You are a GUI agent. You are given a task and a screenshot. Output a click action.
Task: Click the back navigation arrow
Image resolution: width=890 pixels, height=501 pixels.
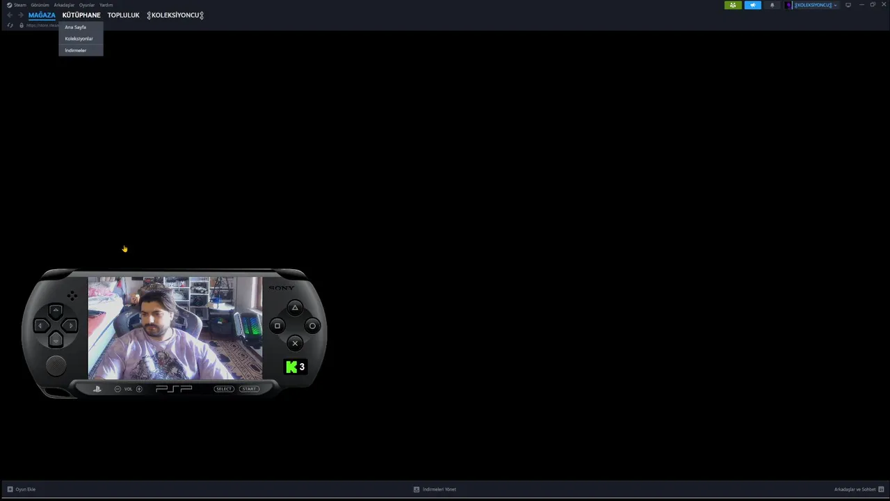click(10, 15)
